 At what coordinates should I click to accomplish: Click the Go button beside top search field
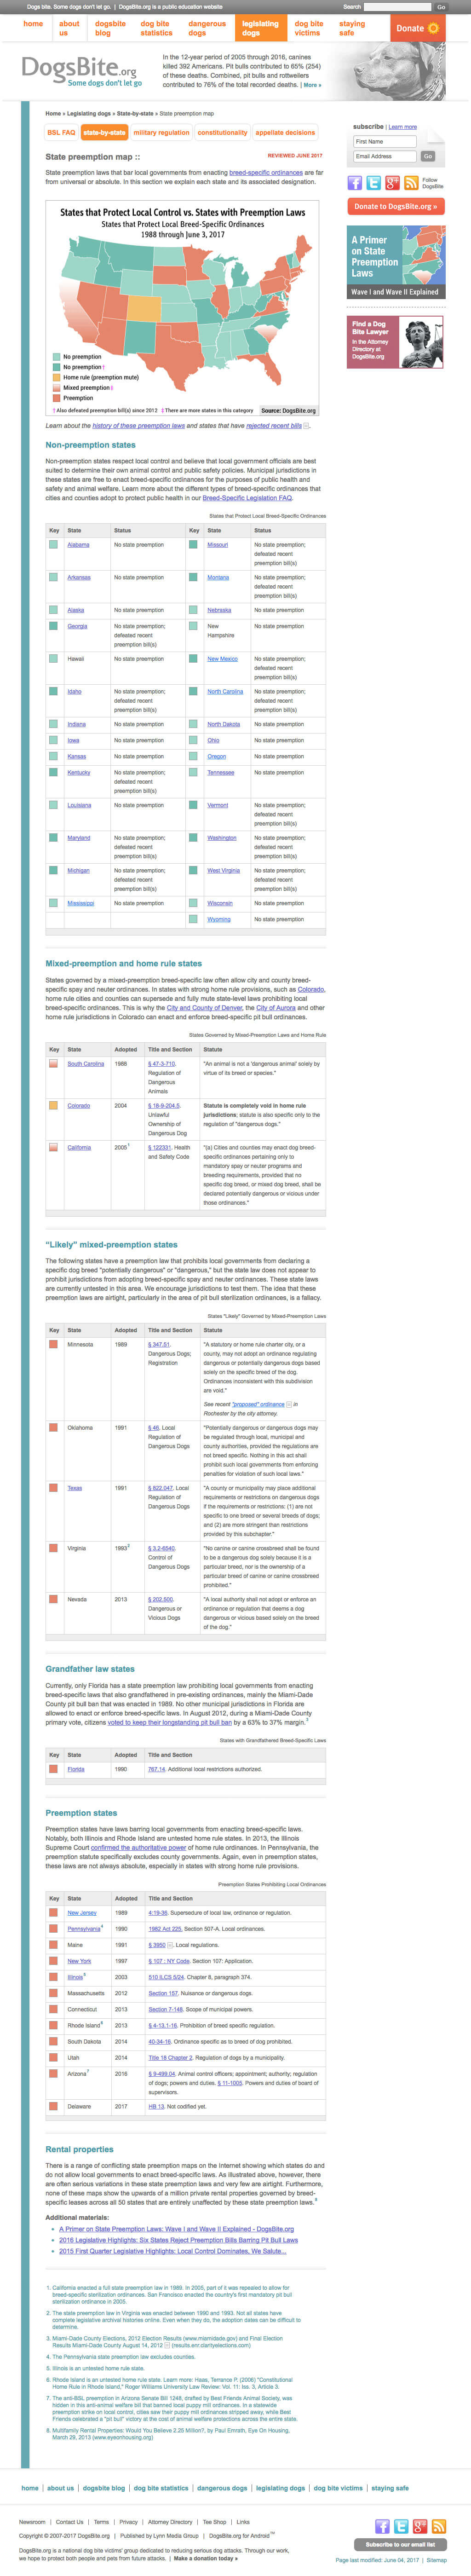[x=440, y=7]
